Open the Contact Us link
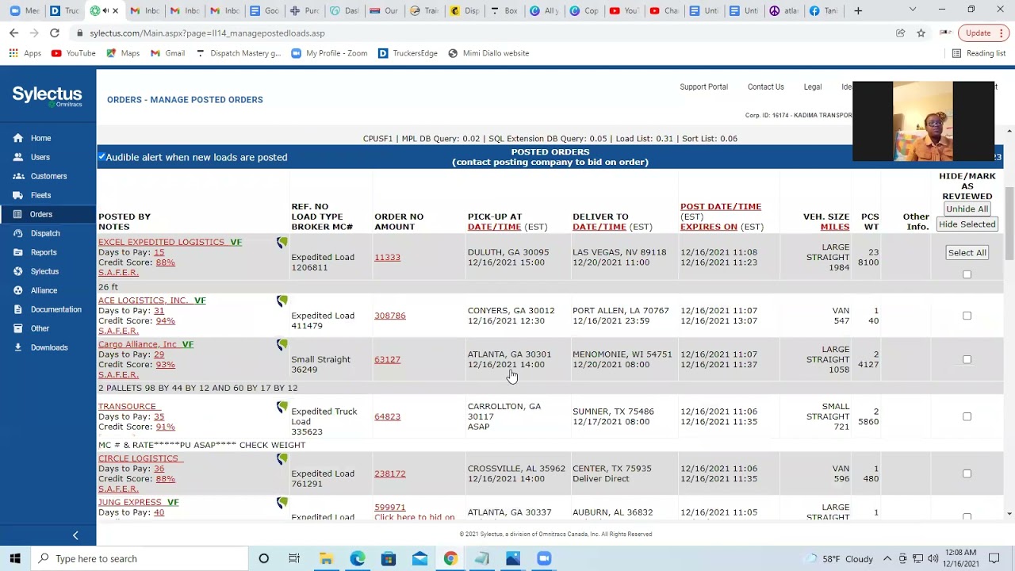The image size is (1015, 571). pyautogui.click(x=765, y=86)
